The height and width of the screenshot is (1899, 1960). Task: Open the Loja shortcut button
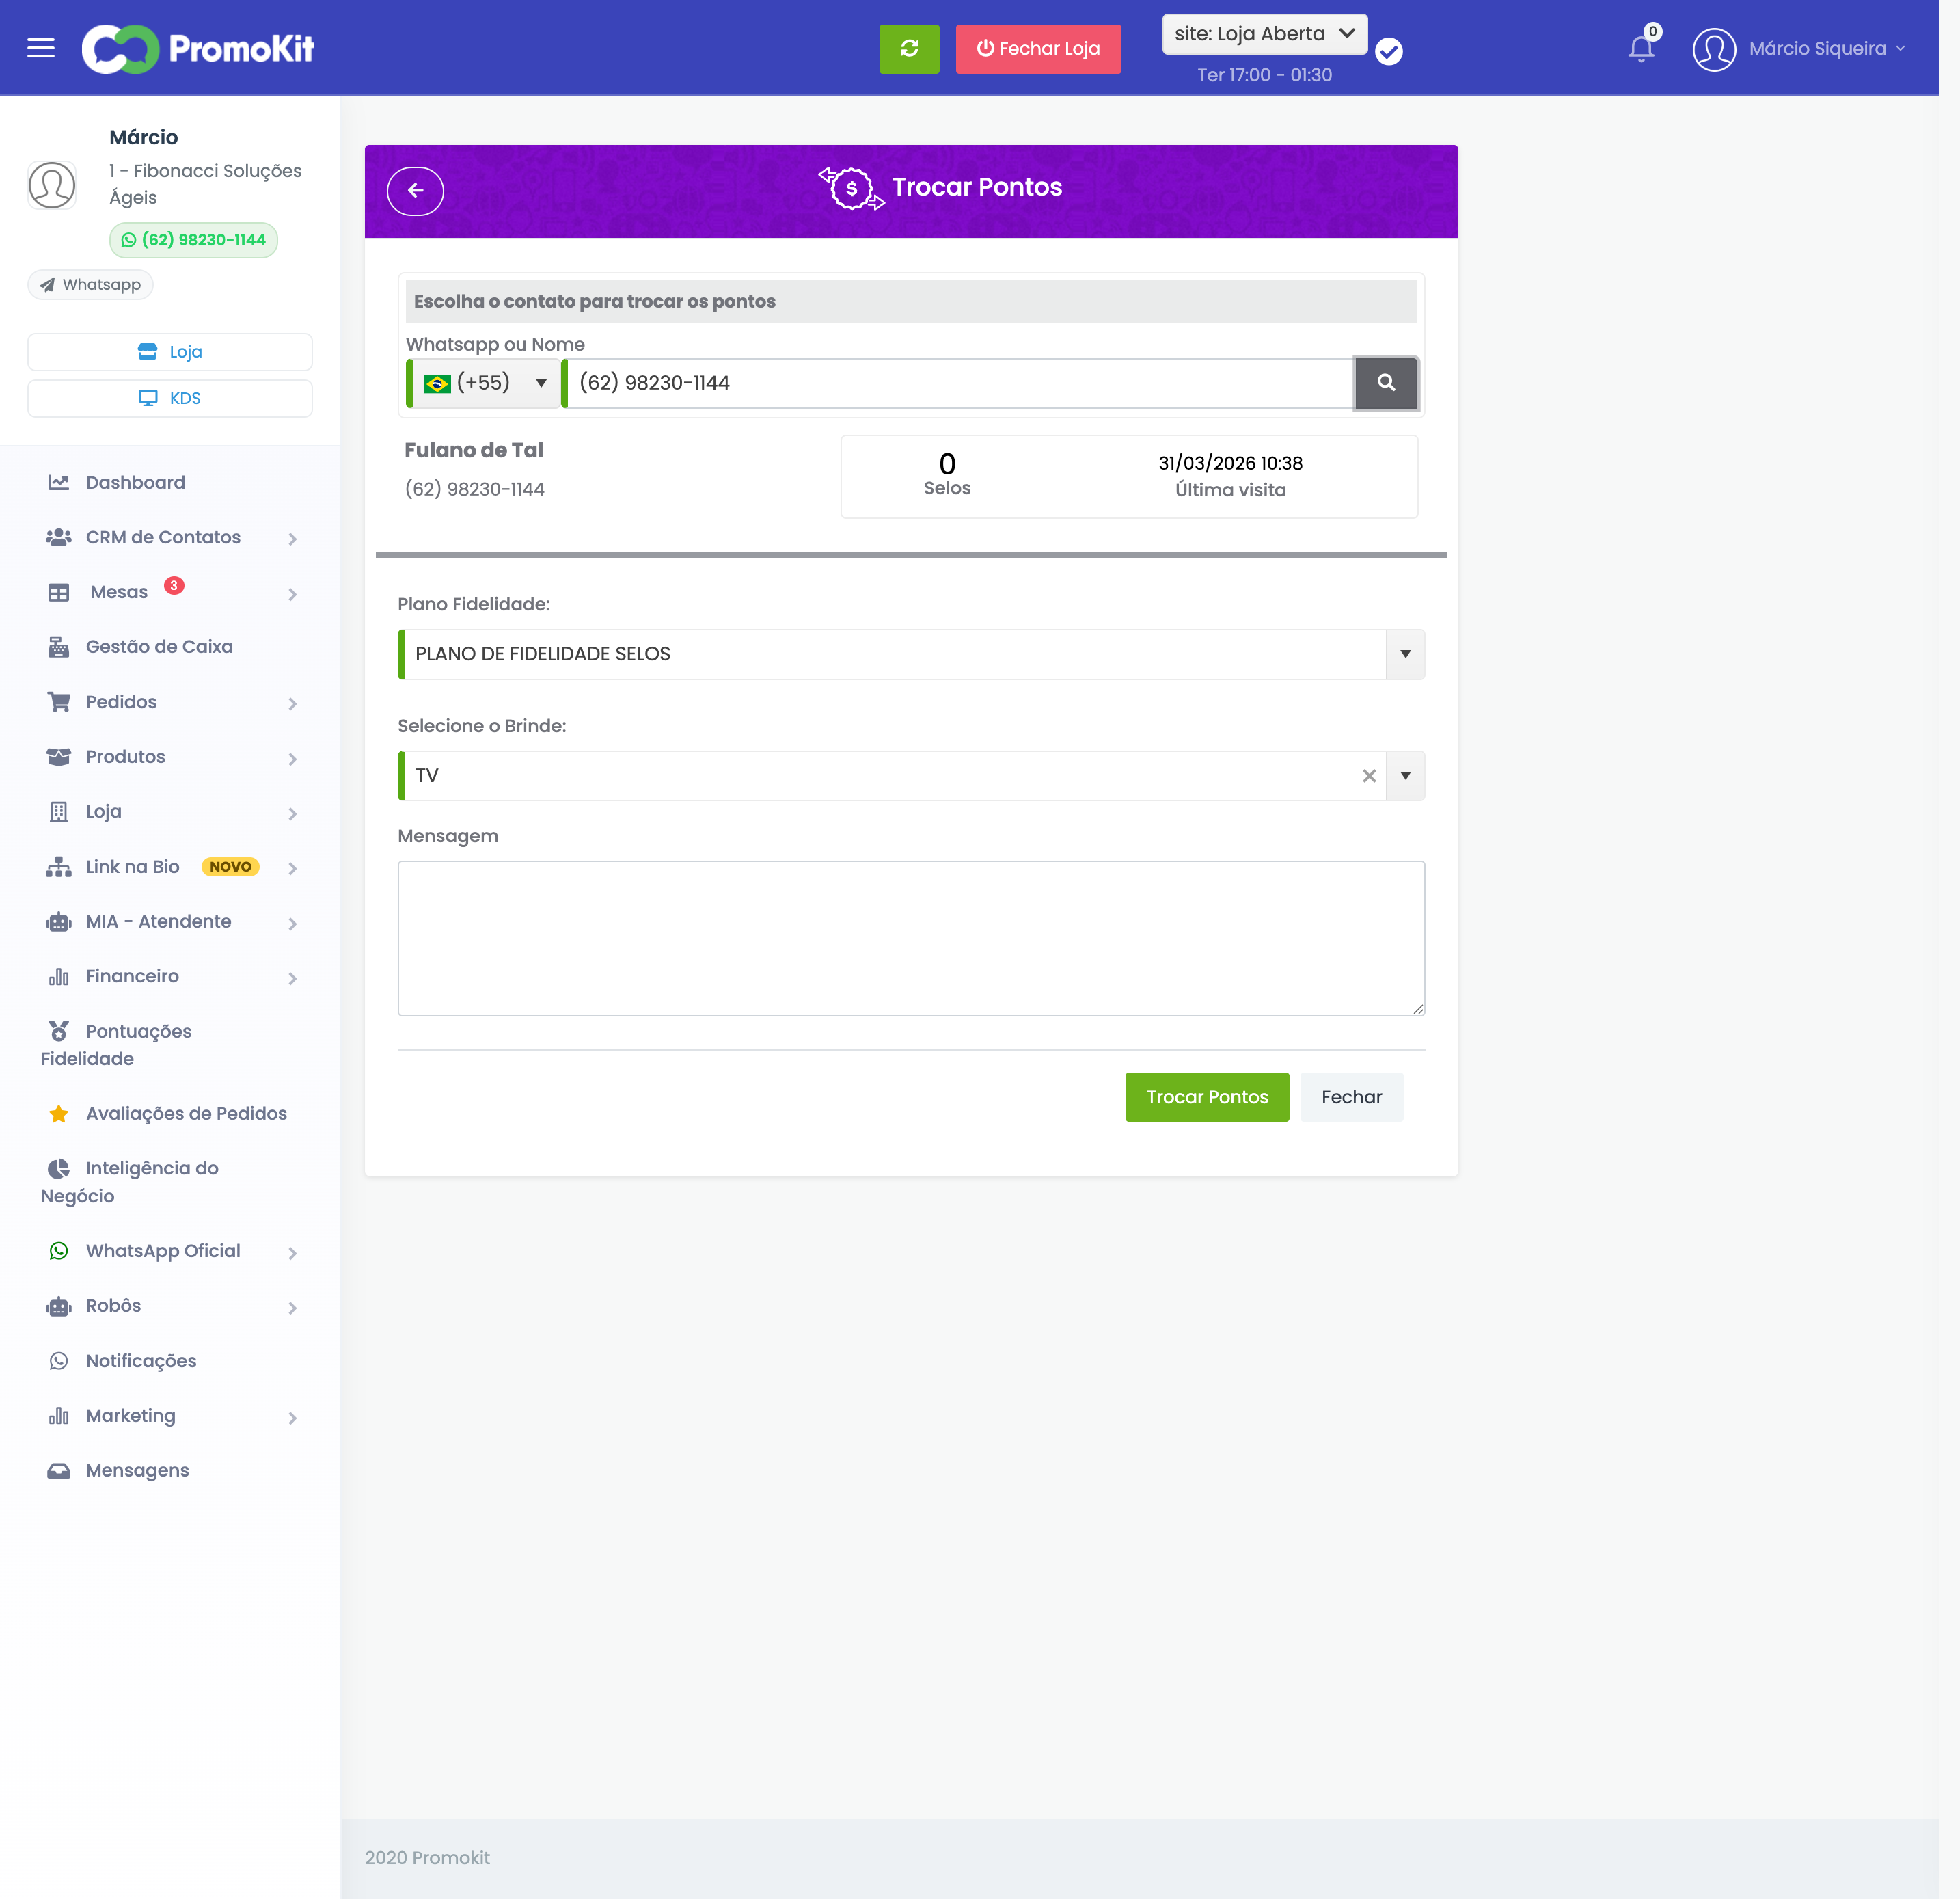pos(170,352)
